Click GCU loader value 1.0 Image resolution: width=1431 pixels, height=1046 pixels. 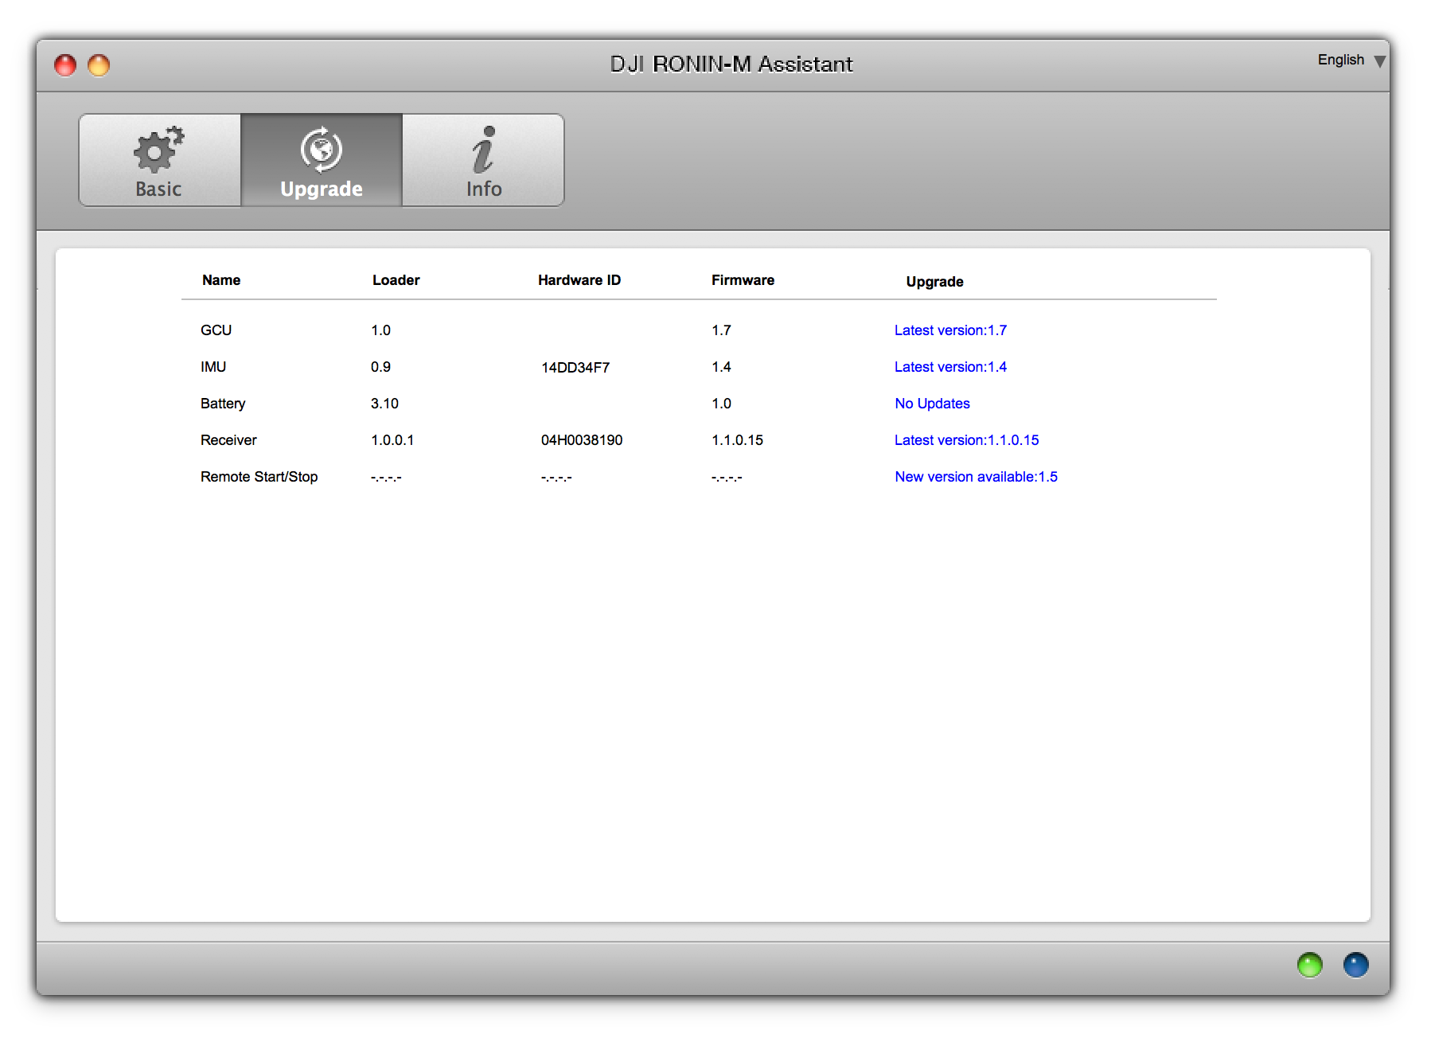click(380, 330)
